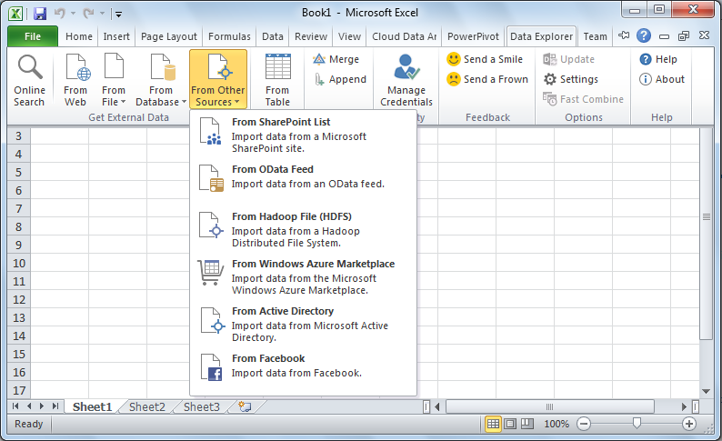Minimize the ribbon with the pin icon
This screenshot has height=441, width=722.
point(624,35)
